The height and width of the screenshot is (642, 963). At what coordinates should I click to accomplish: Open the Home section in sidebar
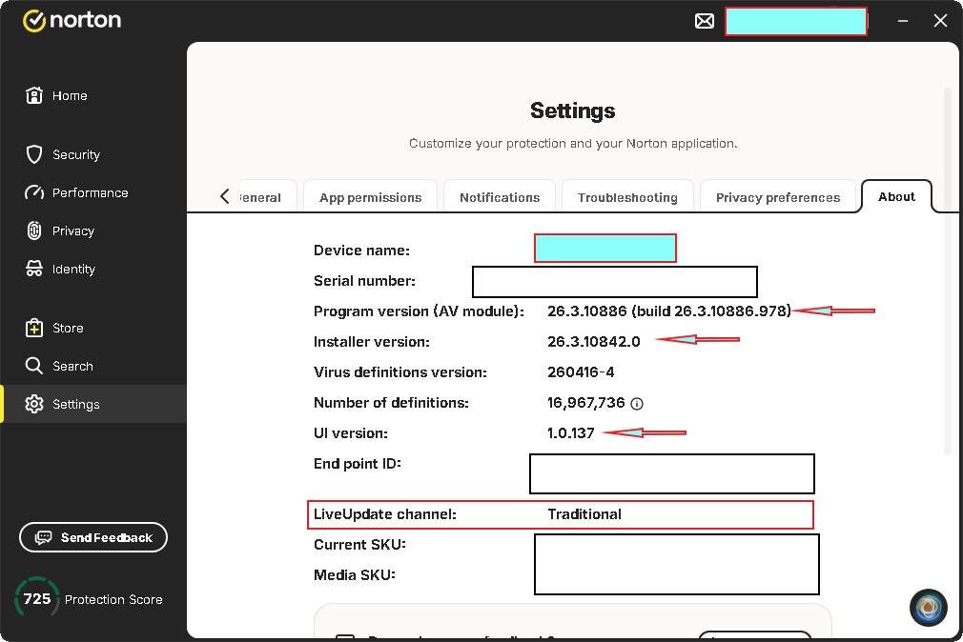pos(69,96)
